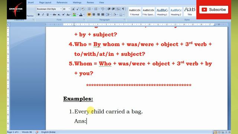Click the Change Case Aa icon
Screen dimensions: 238x134
tap(68, 15)
